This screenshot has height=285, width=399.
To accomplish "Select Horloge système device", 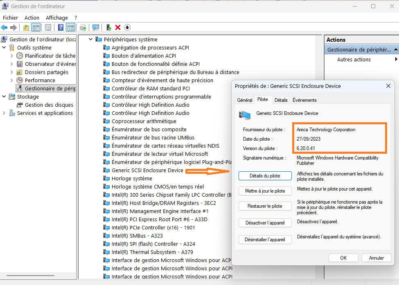I will coord(132,178).
